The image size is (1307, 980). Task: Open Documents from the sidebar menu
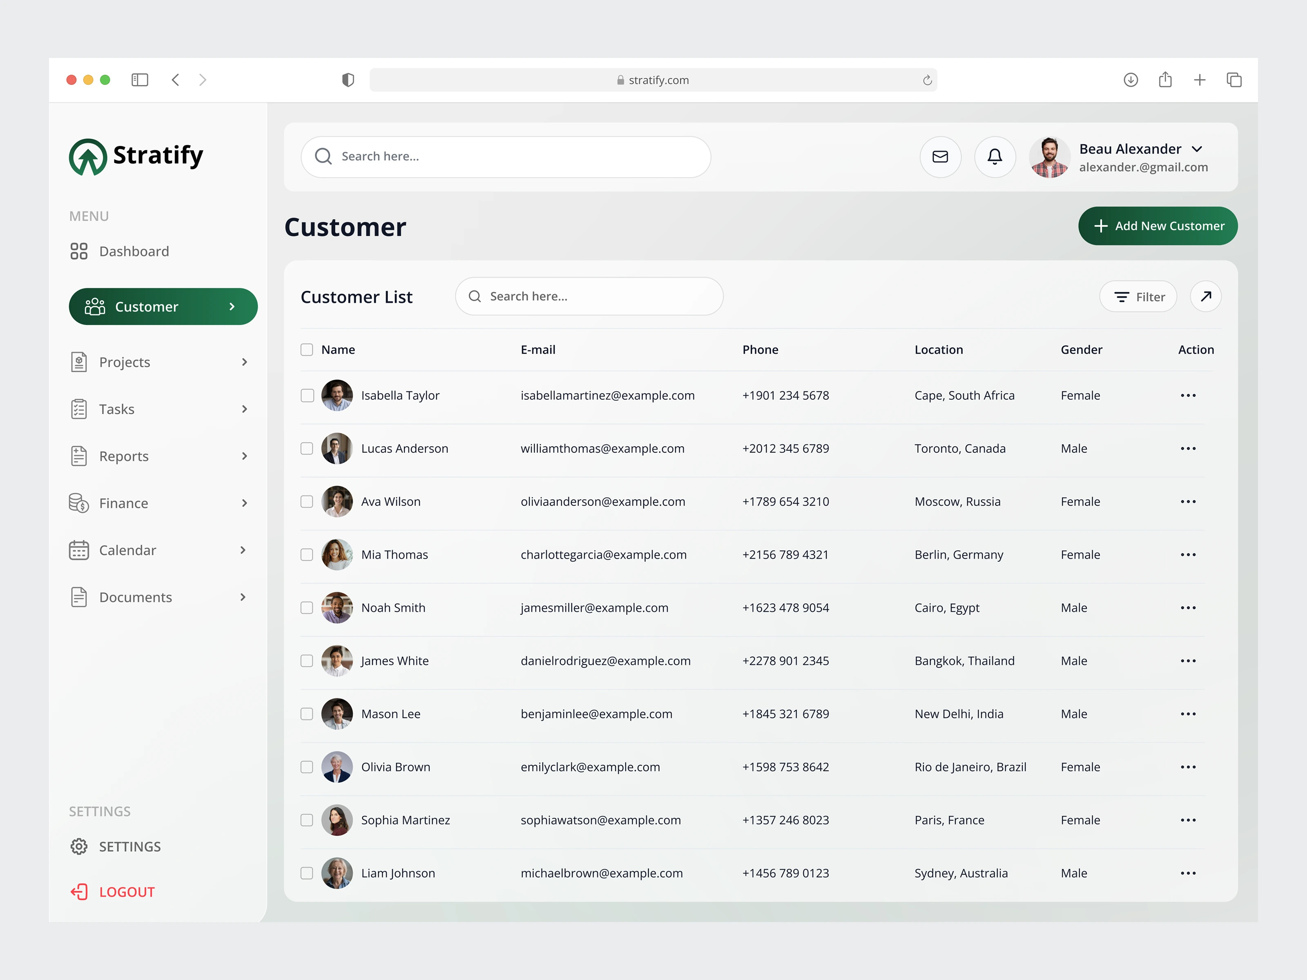click(135, 597)
